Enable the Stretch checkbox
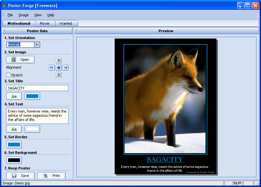The height and width of the screenshot is (187, 261). pyautogui.click(x=8, y=75)
